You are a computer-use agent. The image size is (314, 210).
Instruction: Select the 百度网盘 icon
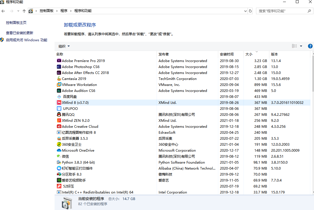pos(59,96)
